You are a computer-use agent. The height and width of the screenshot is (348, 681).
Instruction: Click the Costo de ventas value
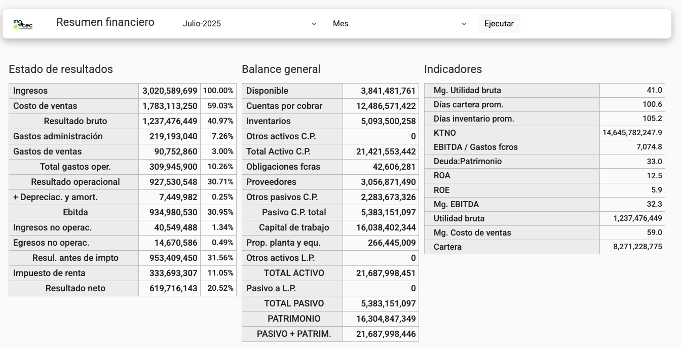170,106
